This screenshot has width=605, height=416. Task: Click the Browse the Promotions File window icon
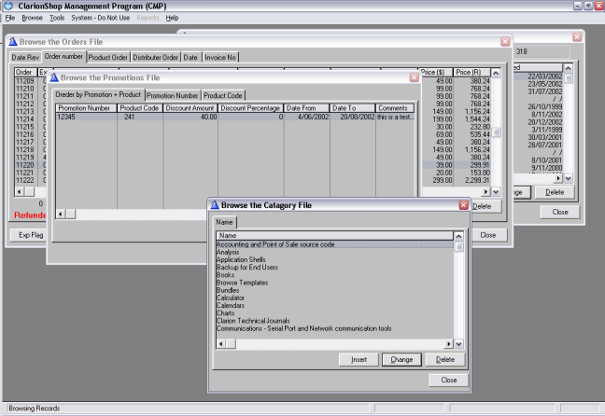click(x=54, y=77)
